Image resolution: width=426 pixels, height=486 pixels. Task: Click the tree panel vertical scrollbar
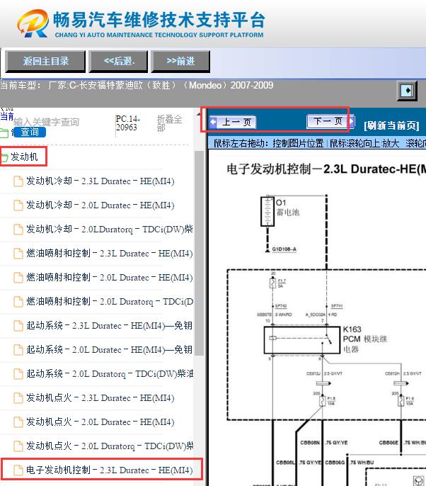(199, 253)
